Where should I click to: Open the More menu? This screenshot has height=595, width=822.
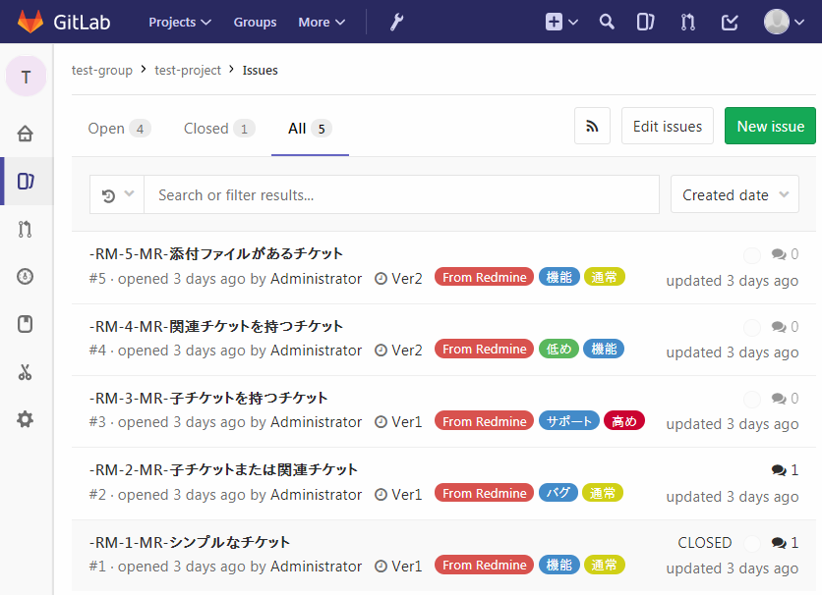tap(321, 21)
